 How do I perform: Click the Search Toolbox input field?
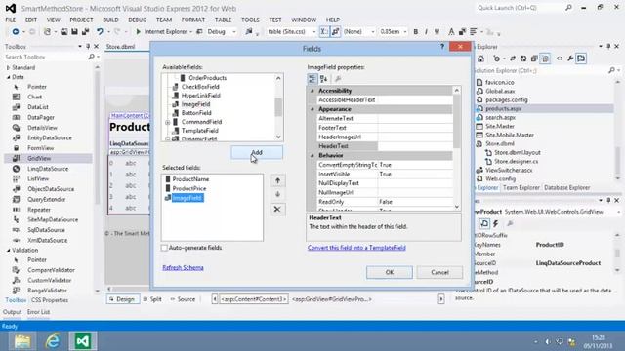pyautogui.click(x=46, y=58)
